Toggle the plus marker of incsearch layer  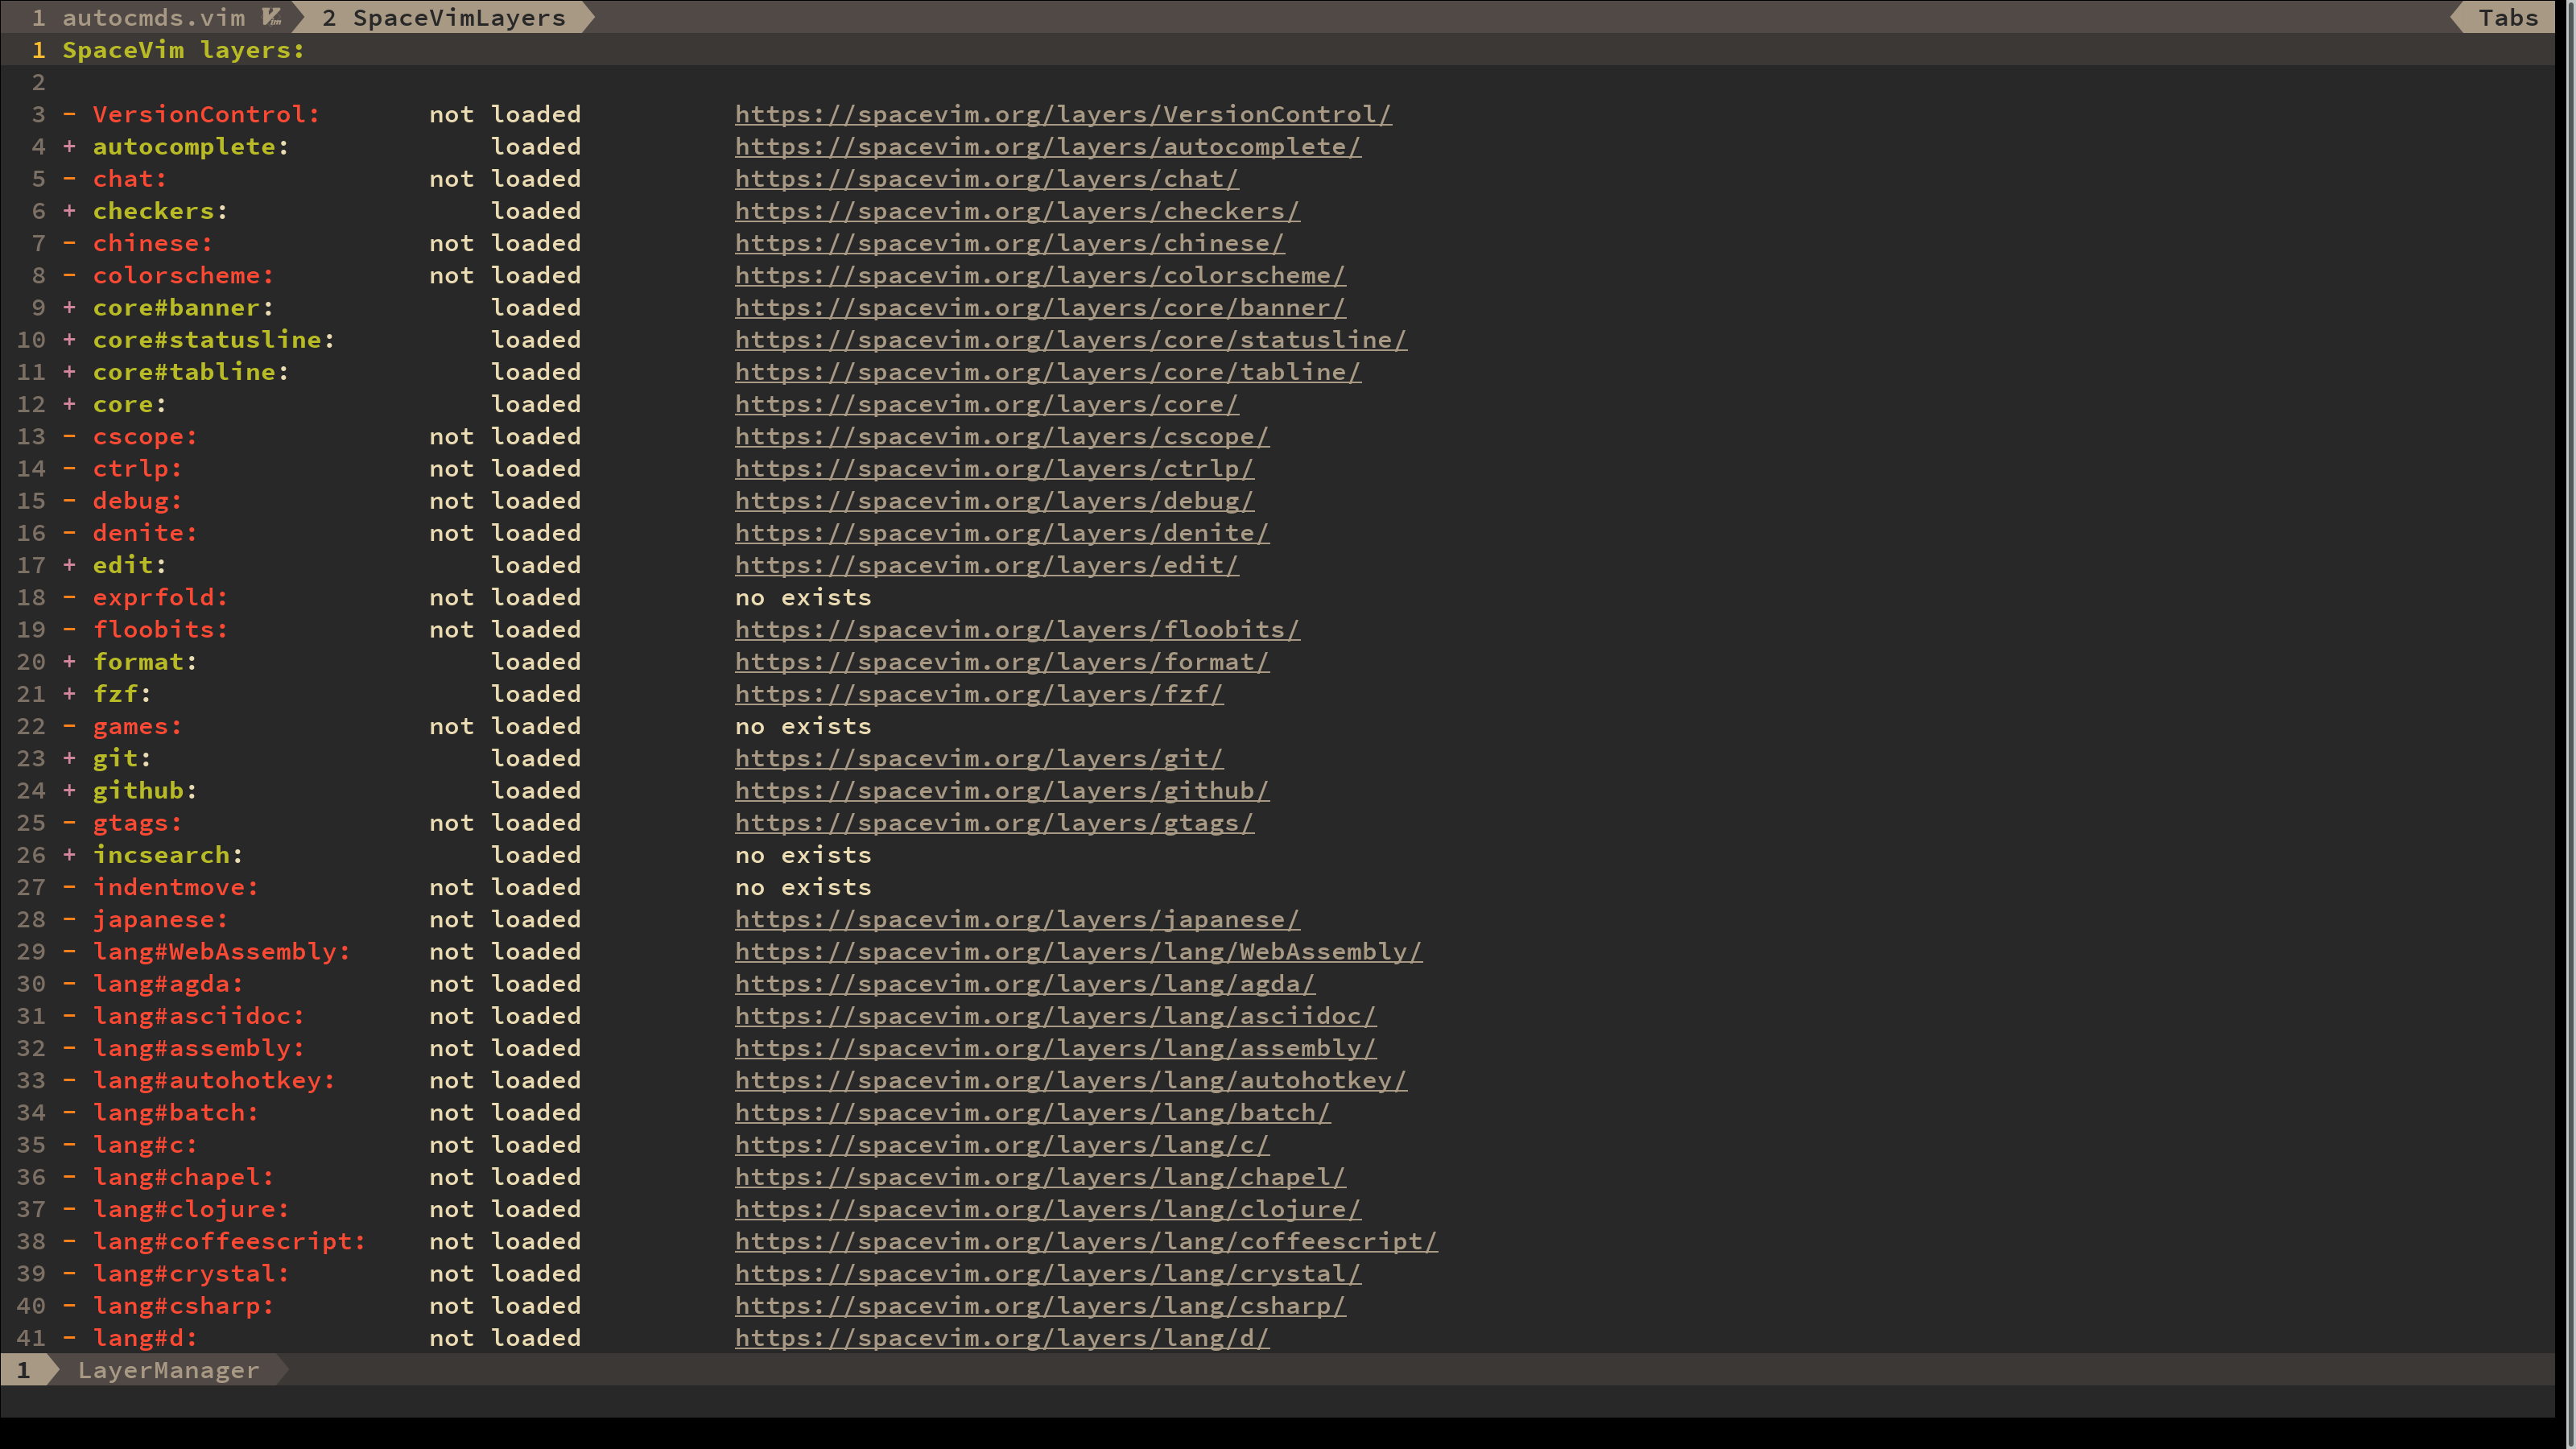[69, 855]
